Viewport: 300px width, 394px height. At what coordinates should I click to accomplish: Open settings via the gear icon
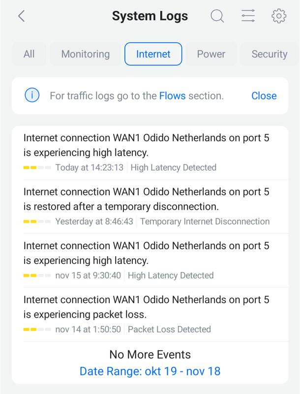[278, 16]
